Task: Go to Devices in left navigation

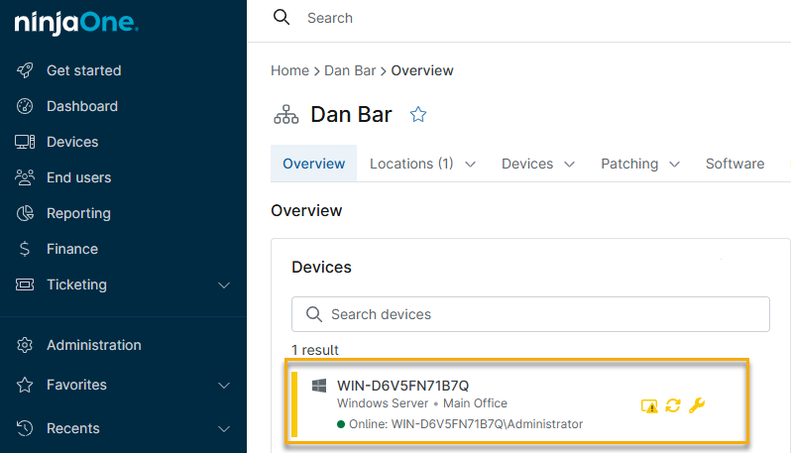Action: 71,142
